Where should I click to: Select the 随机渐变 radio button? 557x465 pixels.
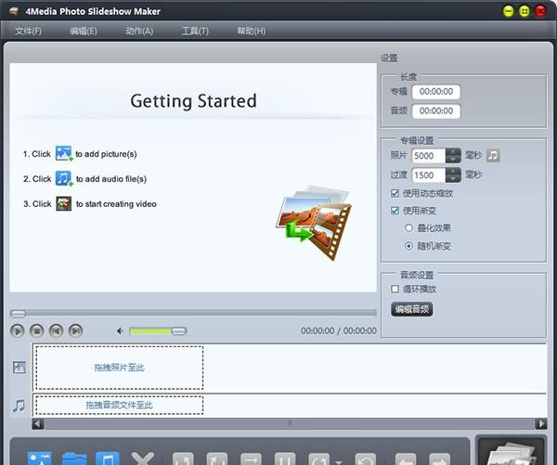coord(408,245)
